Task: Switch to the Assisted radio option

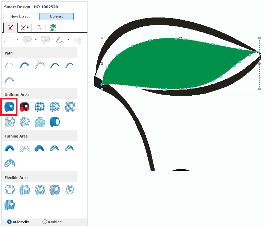Action: click(45, 222)
